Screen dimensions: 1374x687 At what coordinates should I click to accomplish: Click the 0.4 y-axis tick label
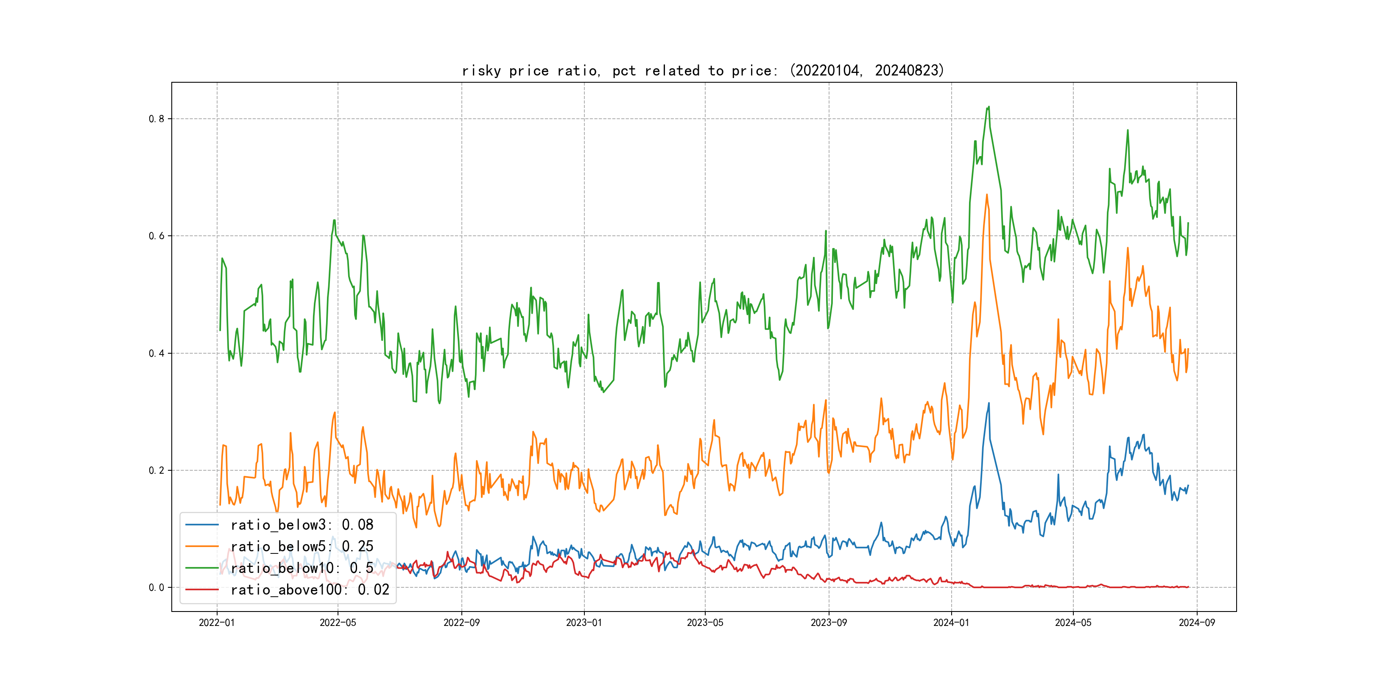(x=156, y=353)
